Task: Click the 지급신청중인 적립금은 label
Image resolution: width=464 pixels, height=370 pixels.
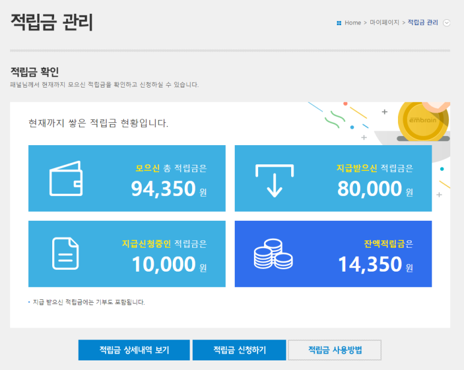Action: click(x=164, y=244)
